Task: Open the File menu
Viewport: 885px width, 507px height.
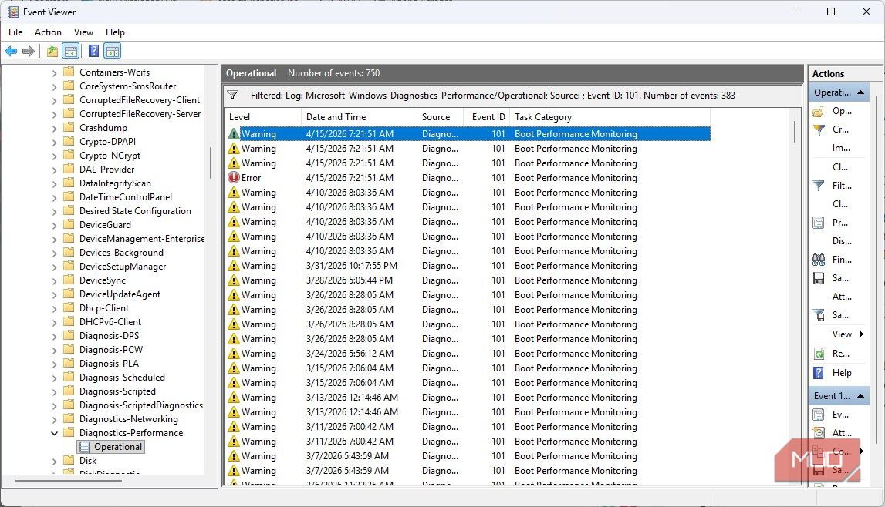Action: [x=15, y=32]
